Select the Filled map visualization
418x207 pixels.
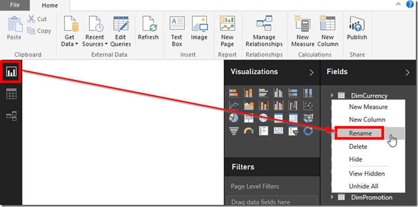pos(308,118)
